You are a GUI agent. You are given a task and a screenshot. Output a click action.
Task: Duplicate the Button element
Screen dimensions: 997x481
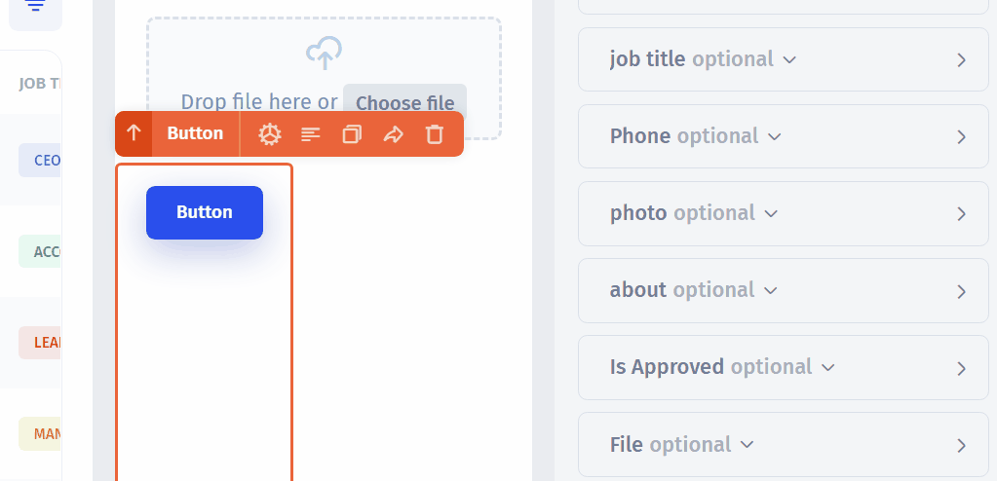click(352, 134)
